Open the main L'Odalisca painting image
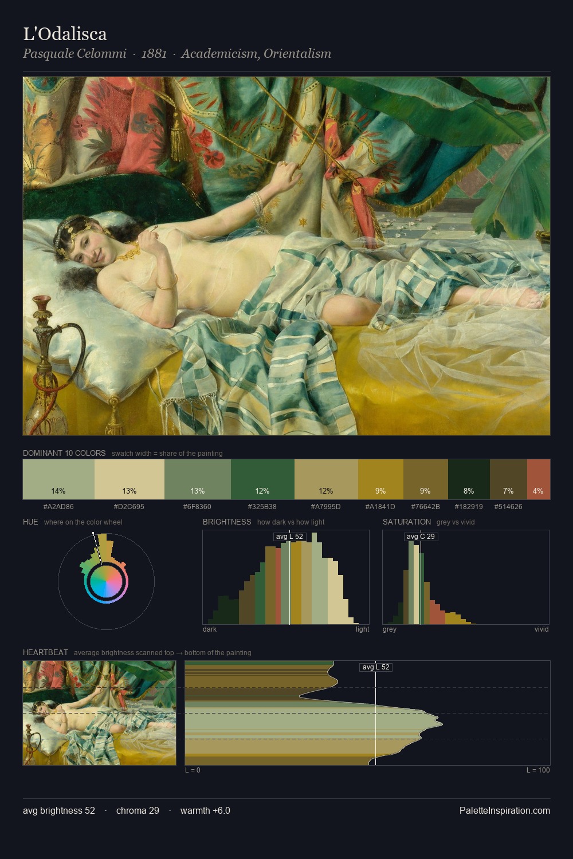Image resolution: width=573 pixels, height=859 pixels. (286, 256)
